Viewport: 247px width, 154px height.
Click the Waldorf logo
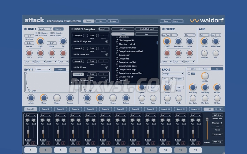(207, 21)
